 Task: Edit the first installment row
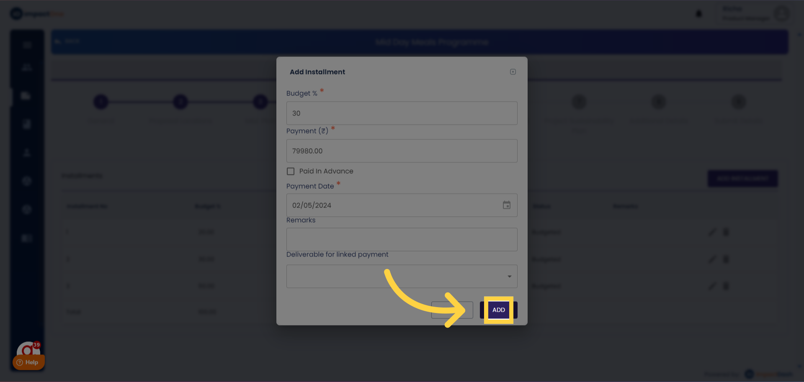(x=712, y=232)
